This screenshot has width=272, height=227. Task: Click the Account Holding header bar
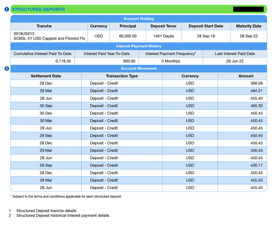tap(138, 19)
